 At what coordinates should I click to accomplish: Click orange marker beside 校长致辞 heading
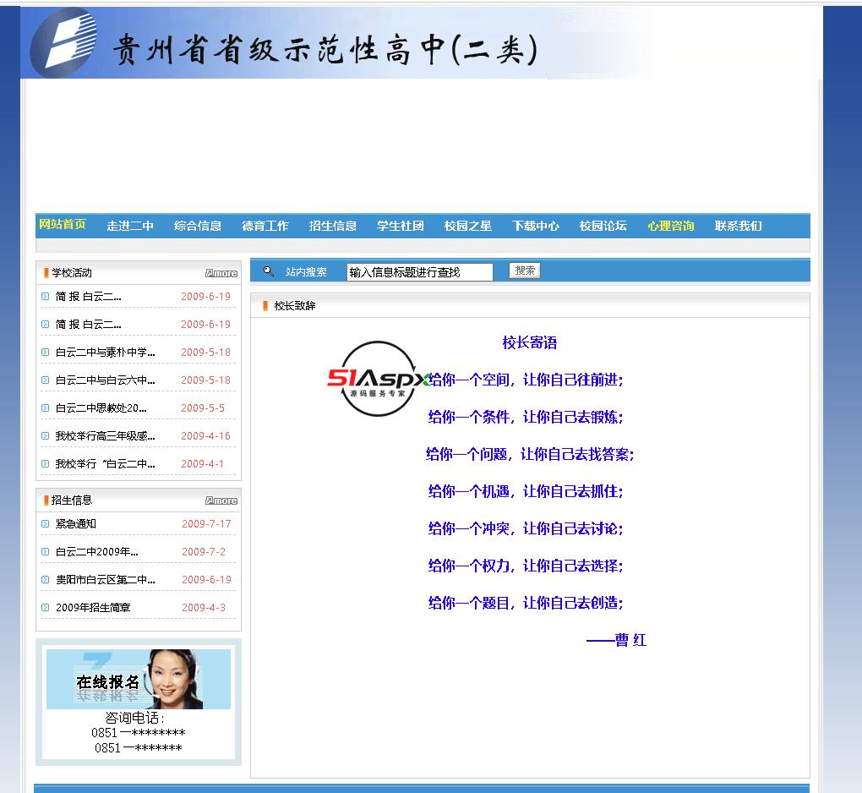pyautogui.click(x=265, y=306)
